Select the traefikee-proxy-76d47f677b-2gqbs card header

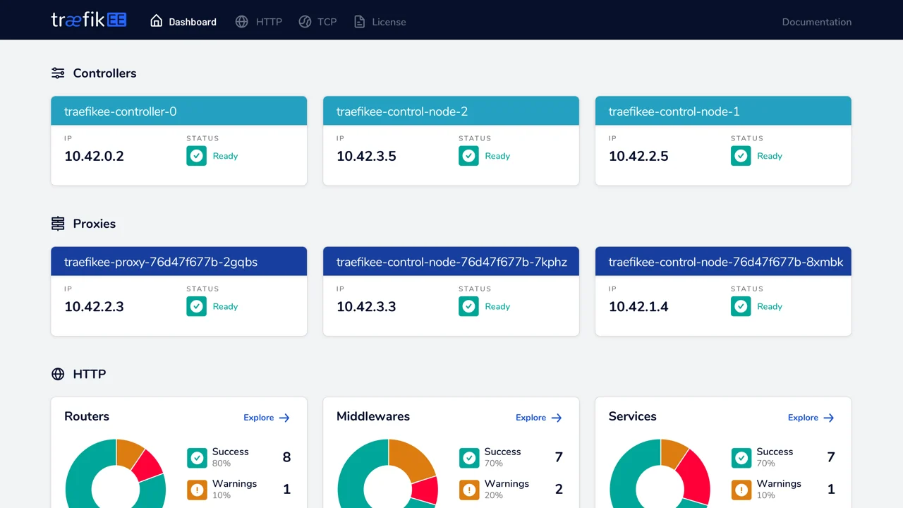coord(178,262)
